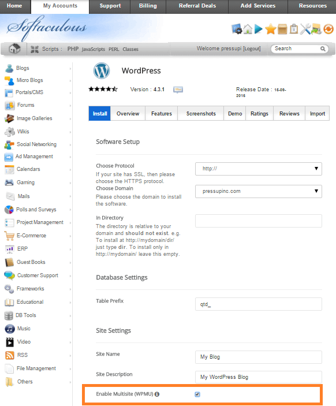Open the Choose Domain dropdown
This screenshot has width=336, height=406.
258,191
